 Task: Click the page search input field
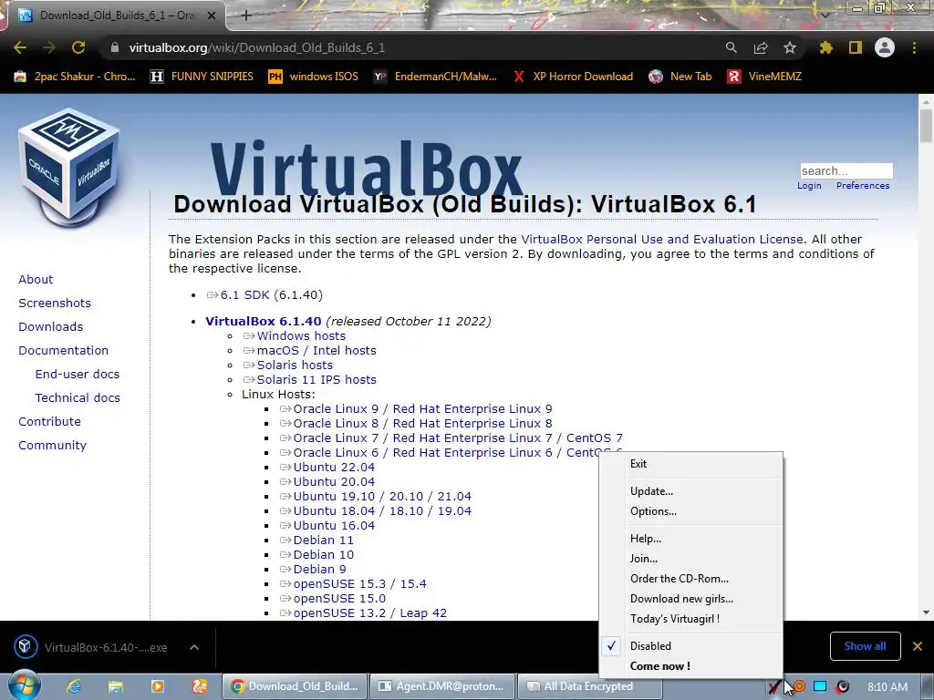tap(846, 170)
